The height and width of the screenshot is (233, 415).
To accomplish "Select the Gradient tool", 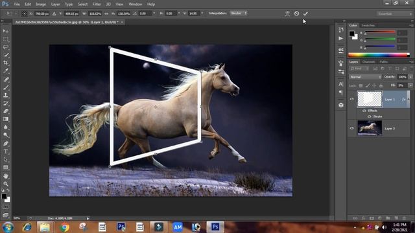I will click(6, 119).
